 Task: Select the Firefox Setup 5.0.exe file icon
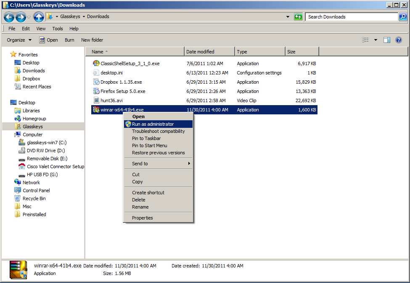(x=96, y=91)
